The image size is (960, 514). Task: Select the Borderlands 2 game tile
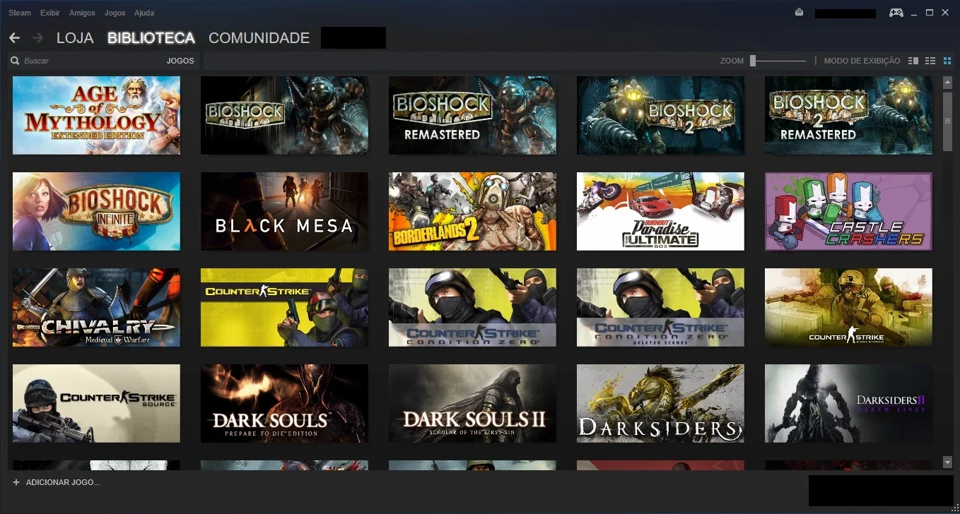coord(472,211)
